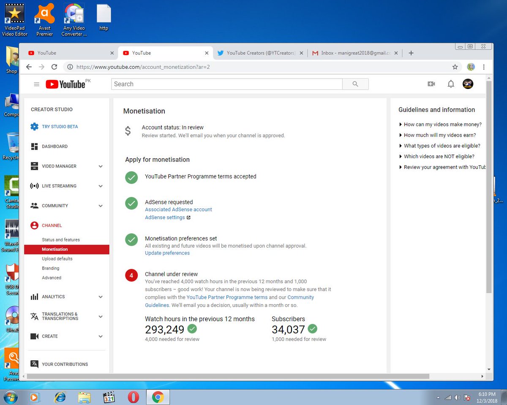Expand Translations & Transcriptions section
This screenshot has width=507, height=405.
101,316
